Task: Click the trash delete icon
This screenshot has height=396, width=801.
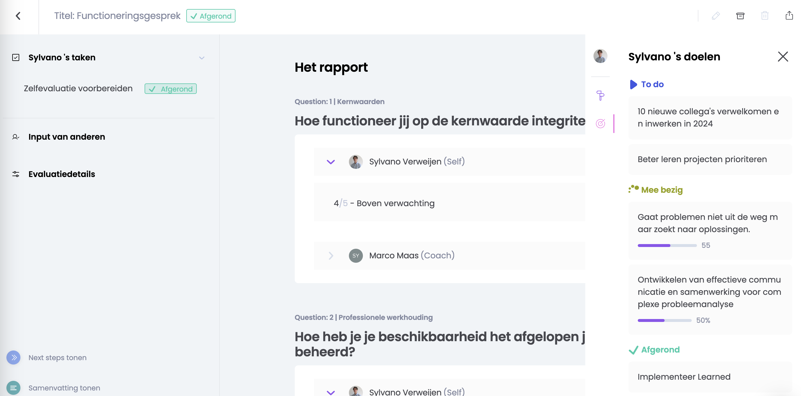Action: point(765,16)
